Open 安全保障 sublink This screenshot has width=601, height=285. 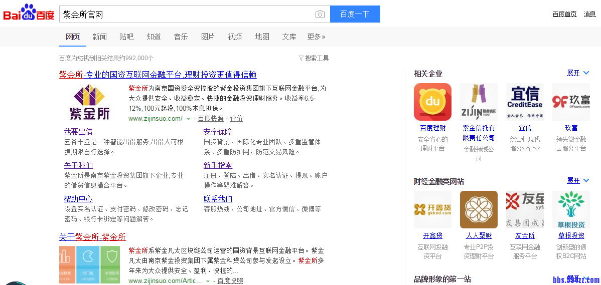pyautogui.click(x=218, y=132)
